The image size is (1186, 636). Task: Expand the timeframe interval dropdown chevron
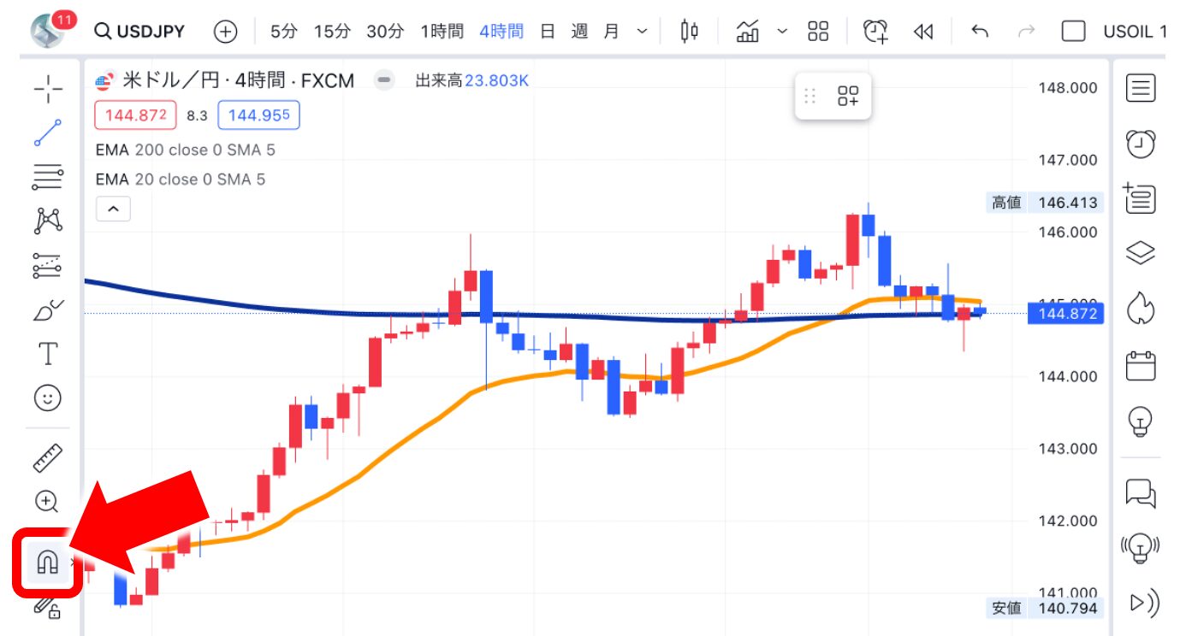[643, 32]
